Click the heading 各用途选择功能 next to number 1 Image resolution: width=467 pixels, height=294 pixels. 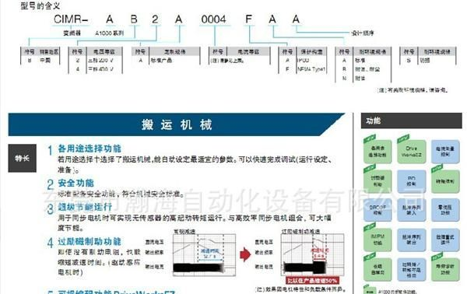click(90, 149)
